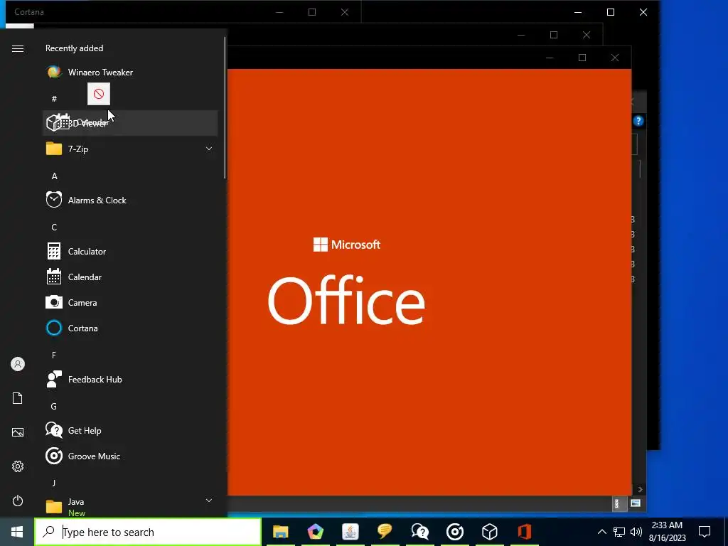Switch to Groove Music on taskbar

click(x=454, y=532)
